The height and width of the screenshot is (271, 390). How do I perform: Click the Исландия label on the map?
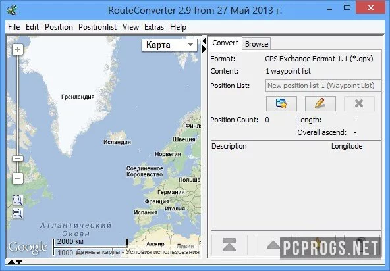coord(117,142)
